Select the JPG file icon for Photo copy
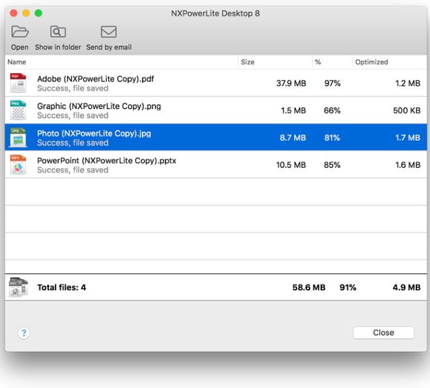Viewport: 430px width, 388px height. 18,137
